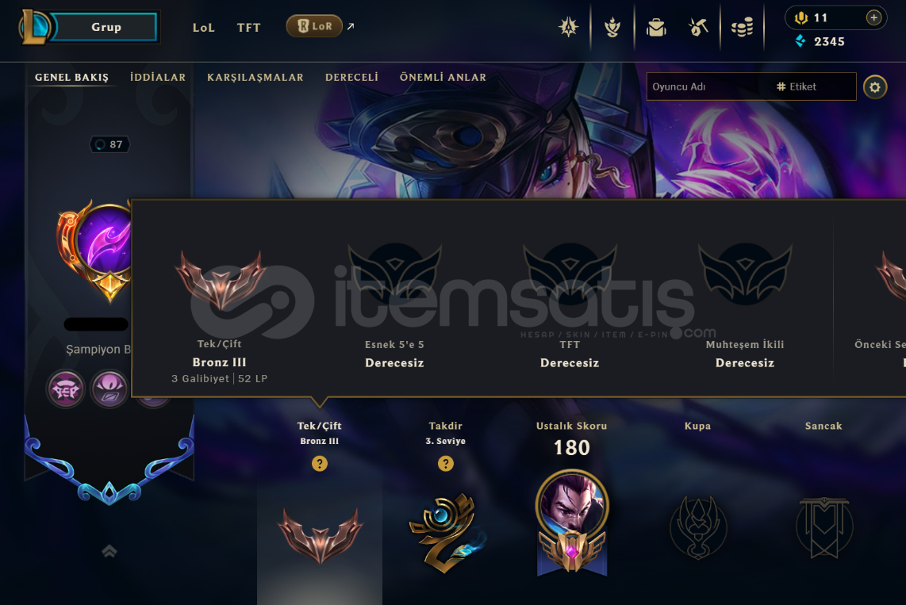Select the DERECELİ tab
Screen dimensions: 906x605
pos(351,78)
